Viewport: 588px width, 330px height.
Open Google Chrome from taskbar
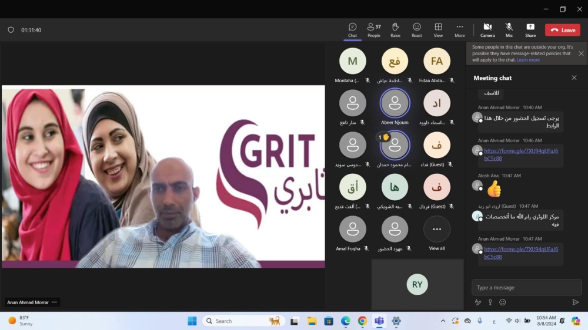(362, 321)
